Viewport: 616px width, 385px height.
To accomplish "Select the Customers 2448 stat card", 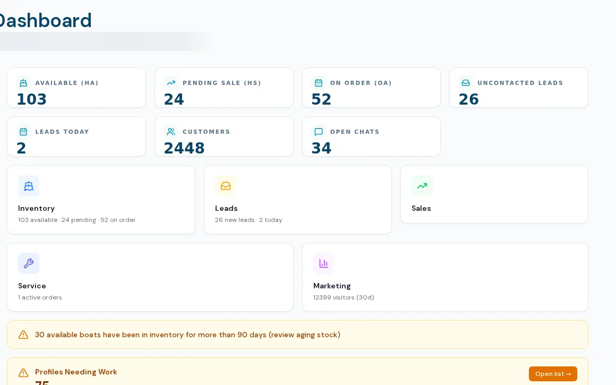I will tap(224, 136).
